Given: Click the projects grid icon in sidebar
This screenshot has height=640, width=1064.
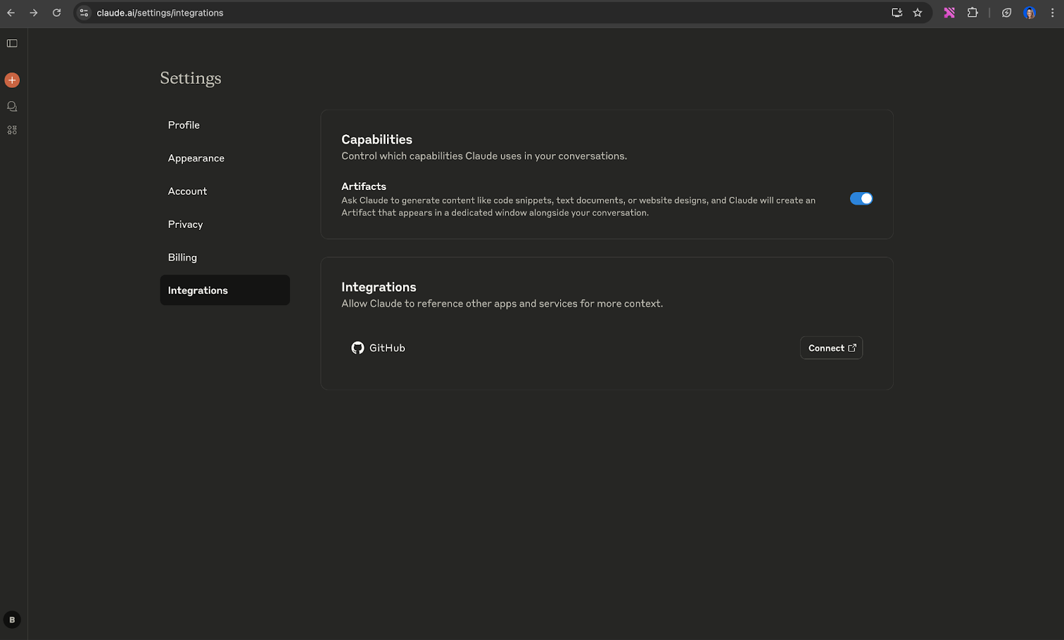Looking at the screenshot, I should coord(12,130).
